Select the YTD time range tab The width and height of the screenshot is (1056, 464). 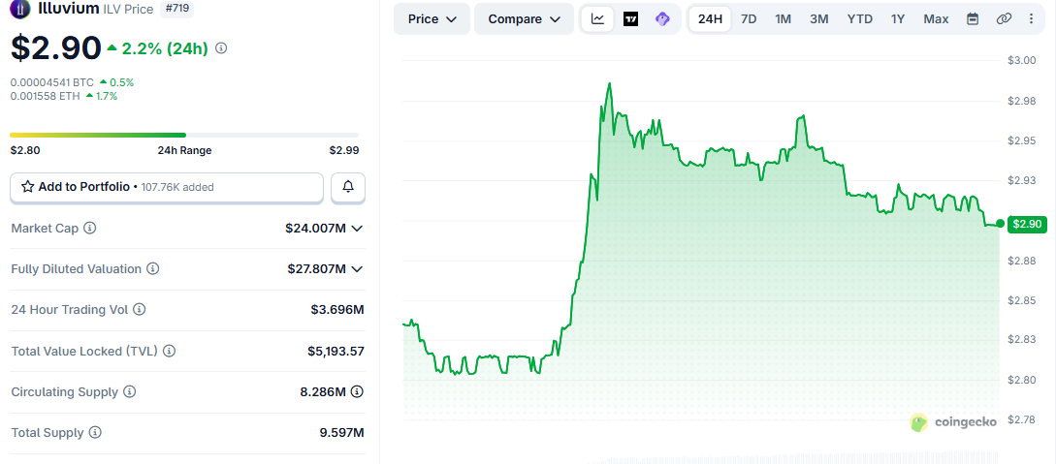(x=859, y=18)
